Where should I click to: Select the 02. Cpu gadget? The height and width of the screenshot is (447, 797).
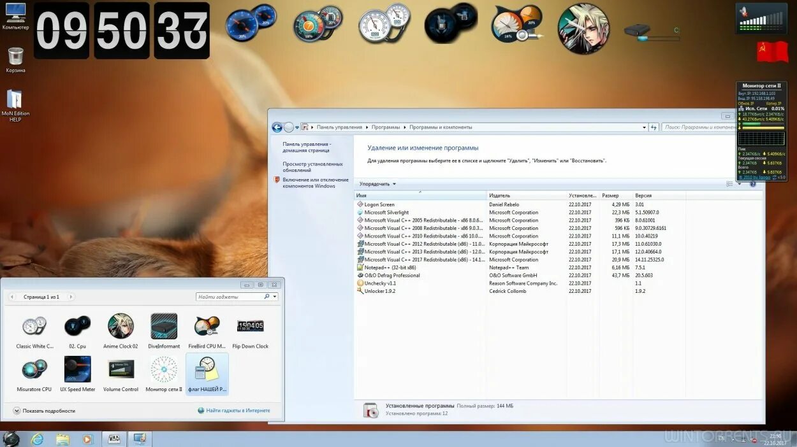[x=77, y=331]
